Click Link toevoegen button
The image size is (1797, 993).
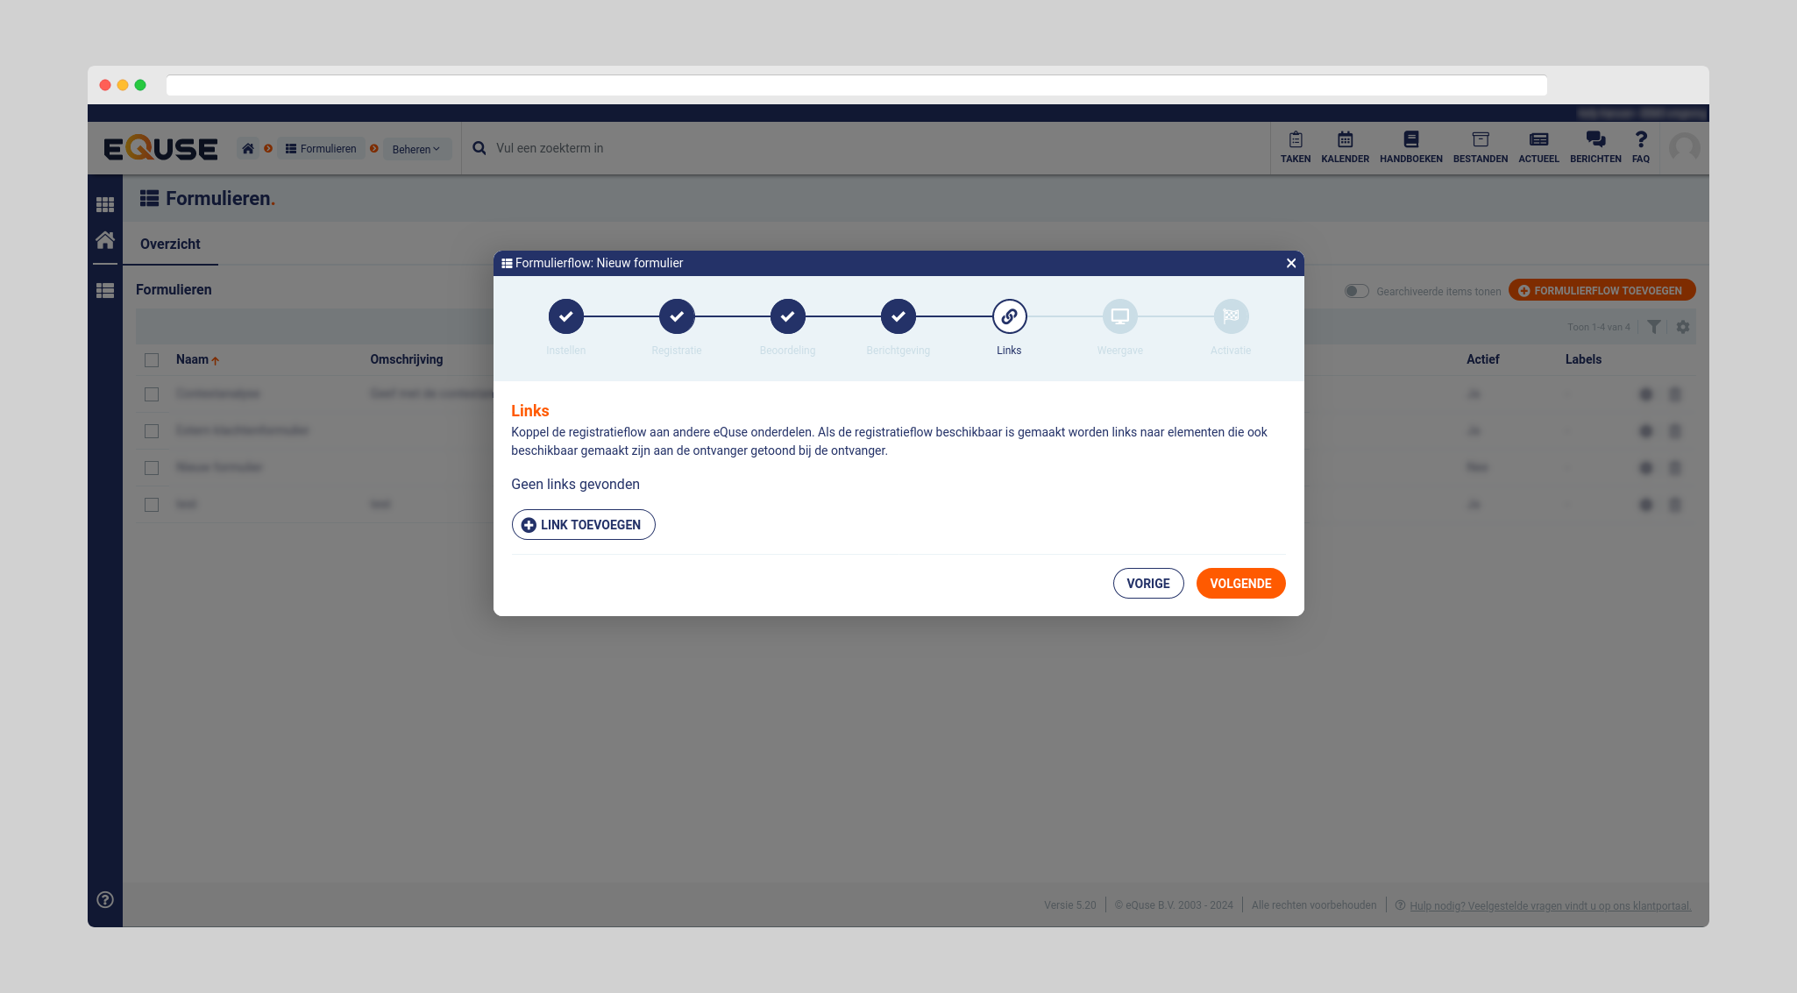pos(583,525)
